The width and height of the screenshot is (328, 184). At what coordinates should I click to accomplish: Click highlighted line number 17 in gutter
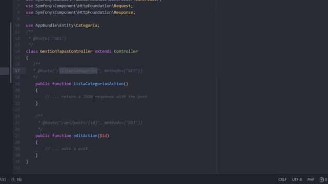point(17,71)
